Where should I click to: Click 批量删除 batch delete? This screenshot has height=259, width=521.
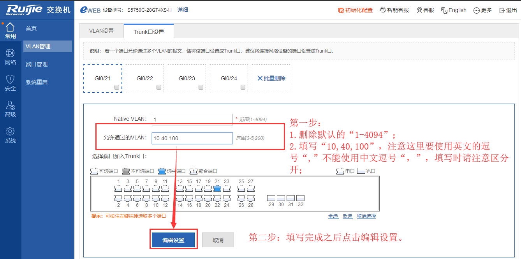[271, 78]
